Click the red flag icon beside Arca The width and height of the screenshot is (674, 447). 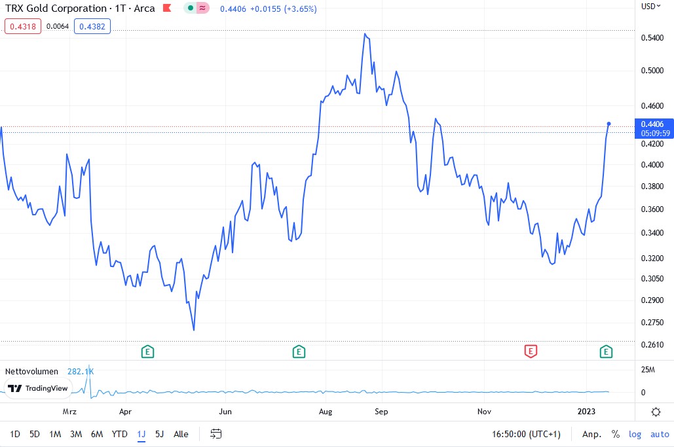[167, 9]
